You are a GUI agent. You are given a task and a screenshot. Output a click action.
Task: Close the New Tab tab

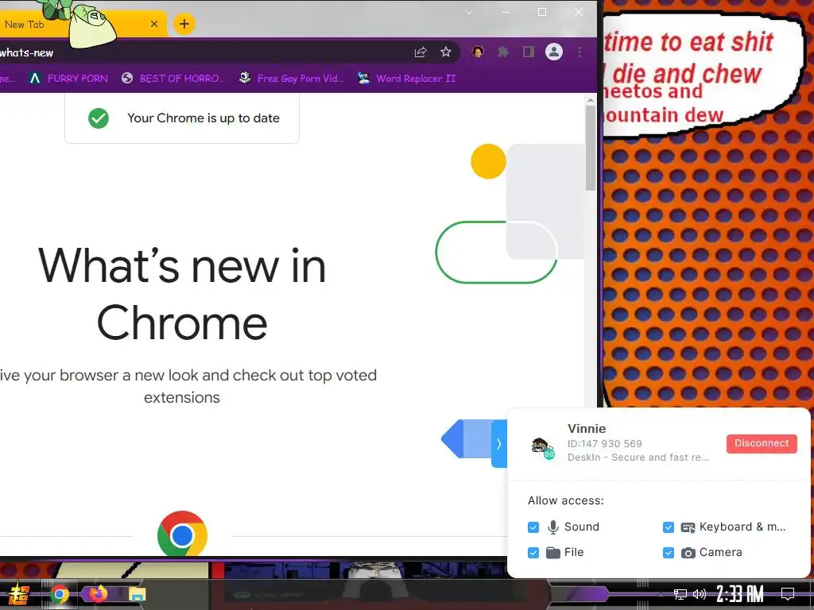coord(153,24)
